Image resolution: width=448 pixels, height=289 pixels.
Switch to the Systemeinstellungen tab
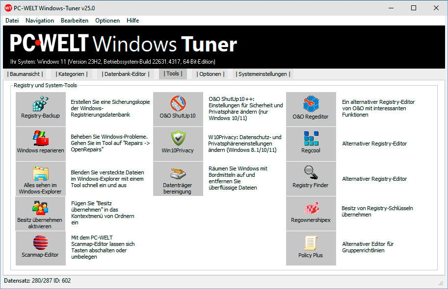pos(263,74)
